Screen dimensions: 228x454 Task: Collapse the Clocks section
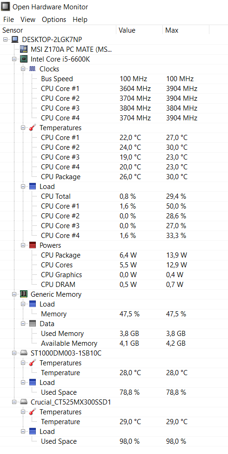coord(23,69)
